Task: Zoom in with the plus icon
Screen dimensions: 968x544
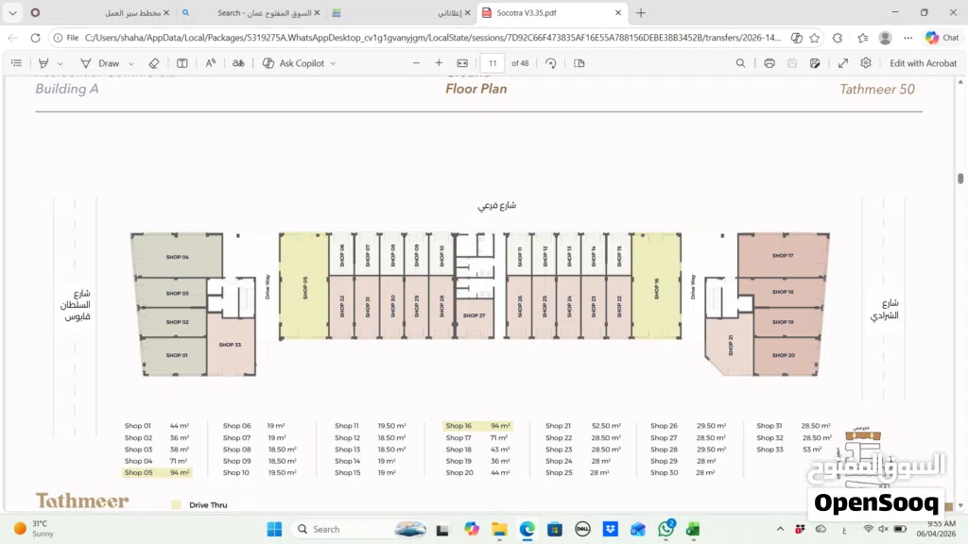Action: click(x=439, y=63)
